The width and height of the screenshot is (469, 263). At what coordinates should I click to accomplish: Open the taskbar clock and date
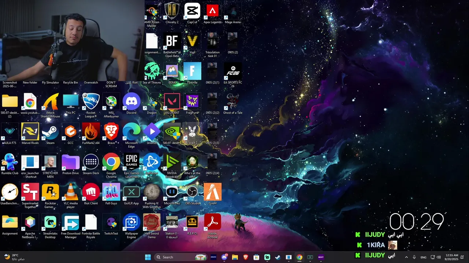(x=451, y=257)
